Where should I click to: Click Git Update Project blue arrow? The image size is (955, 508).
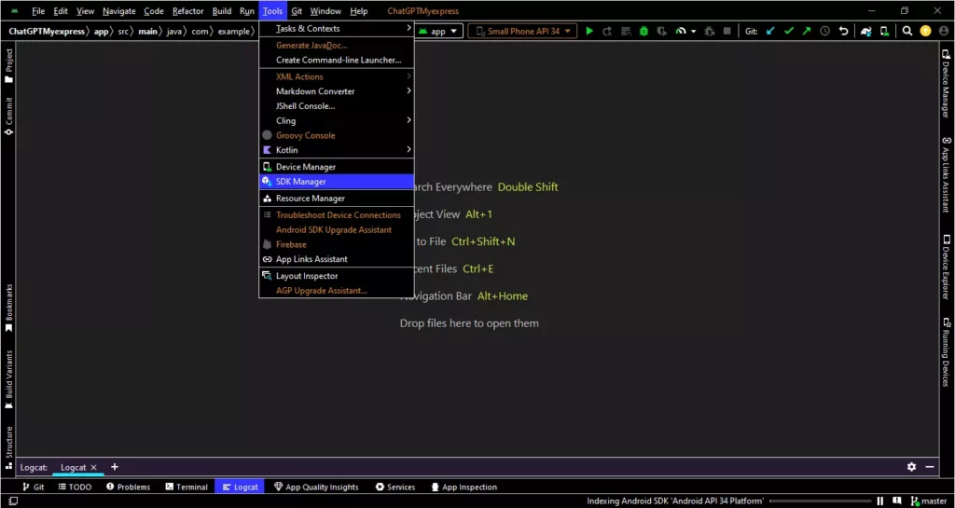coord(771,31)
